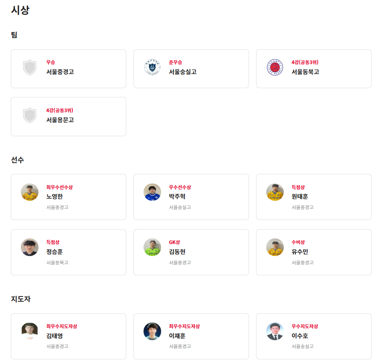
Task: Select 우수지도자상 winner 이수호's name
Action: click(x=300, y=336)
